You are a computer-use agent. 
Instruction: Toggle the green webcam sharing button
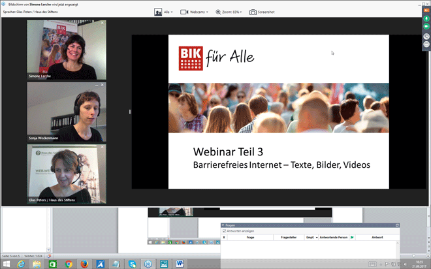426,26
